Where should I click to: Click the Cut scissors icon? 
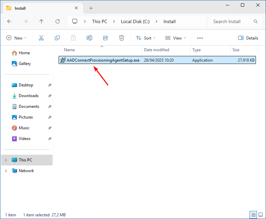point(41,38)
